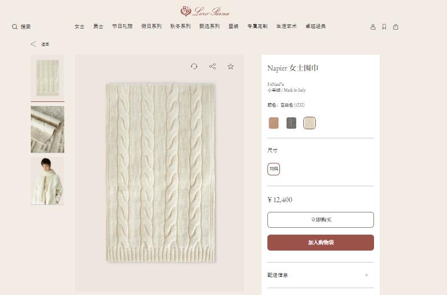Open the 女士 menu
This screenshot has height=295, width=447.
click(79, 27)
